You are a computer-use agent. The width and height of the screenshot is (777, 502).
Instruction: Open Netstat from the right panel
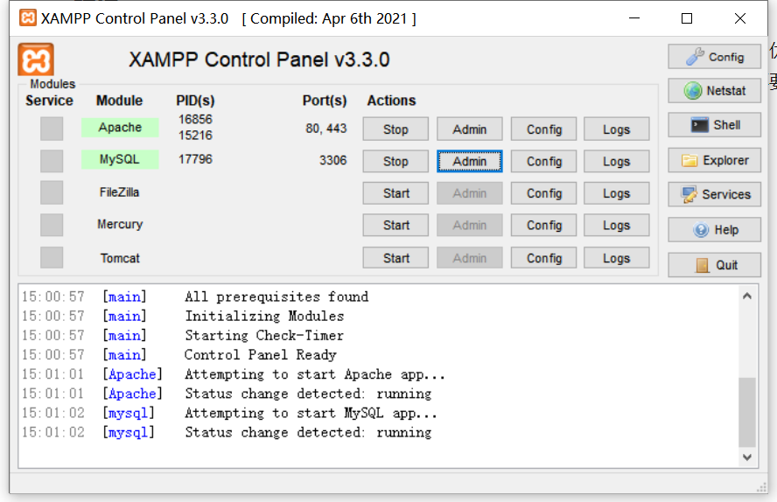(x=714, y=91)
